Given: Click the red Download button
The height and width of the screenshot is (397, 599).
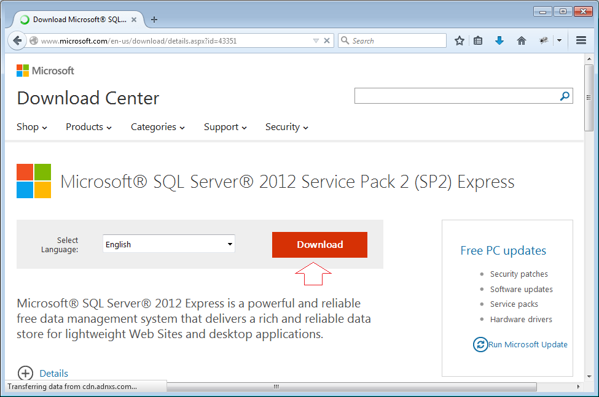Looking at the screenshot, I should coord(319,244).
